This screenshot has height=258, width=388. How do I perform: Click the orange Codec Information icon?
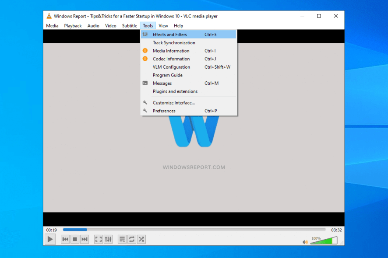145,59
